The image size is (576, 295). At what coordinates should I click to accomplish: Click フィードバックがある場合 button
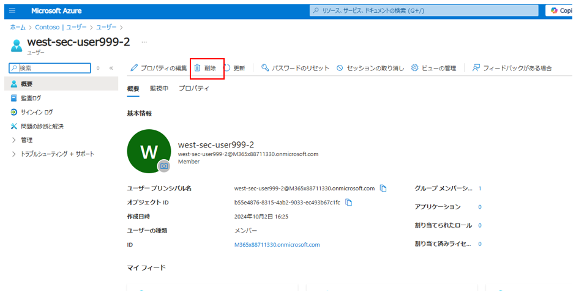512,68
